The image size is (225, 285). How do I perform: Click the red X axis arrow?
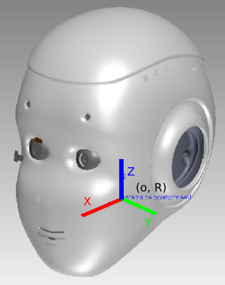tap(101, 208)
